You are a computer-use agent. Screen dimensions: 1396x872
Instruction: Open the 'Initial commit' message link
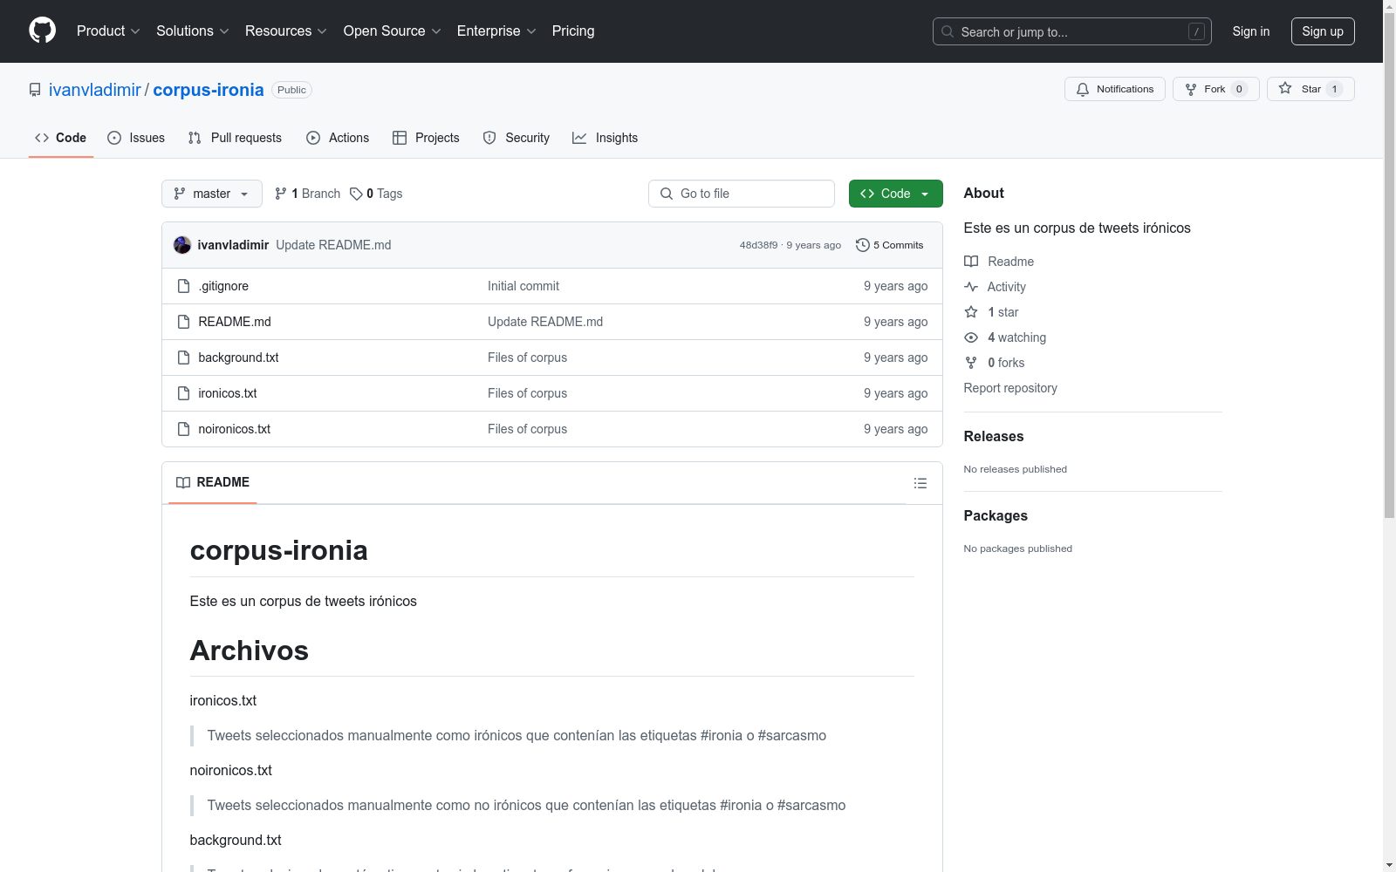[523, 286]
